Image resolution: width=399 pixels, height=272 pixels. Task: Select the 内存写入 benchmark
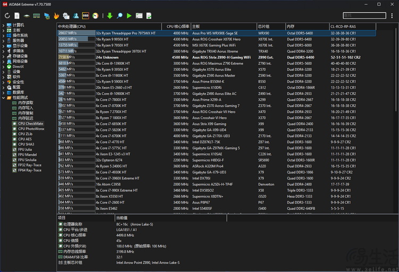click(26, 108)
